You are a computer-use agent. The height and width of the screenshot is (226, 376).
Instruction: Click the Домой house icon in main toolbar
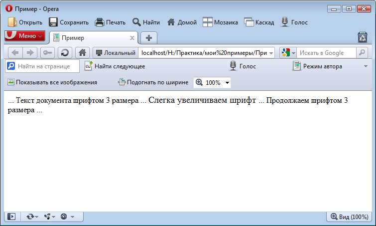(171, 22)
